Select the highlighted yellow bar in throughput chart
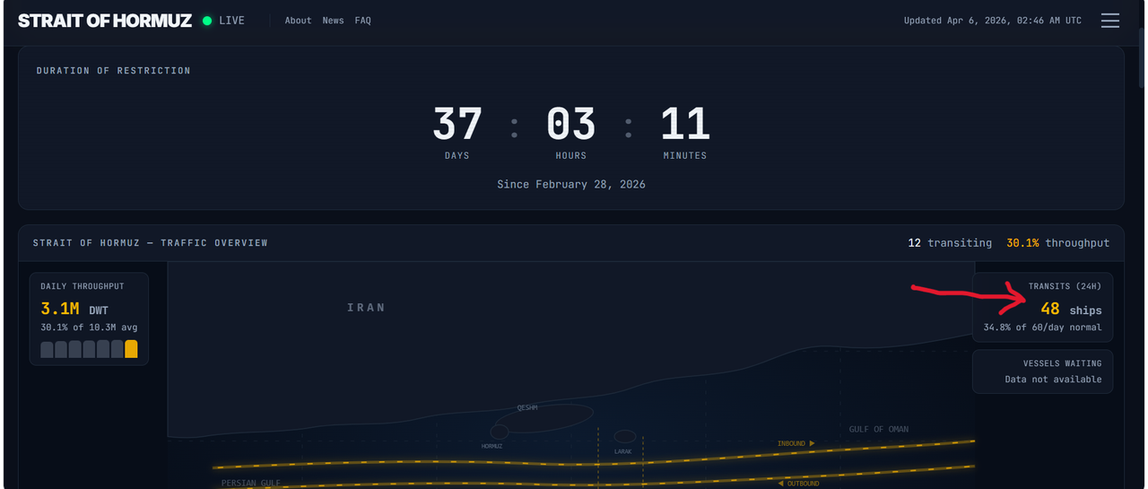This screenshot has height=489, width=1148. (131, 349)
